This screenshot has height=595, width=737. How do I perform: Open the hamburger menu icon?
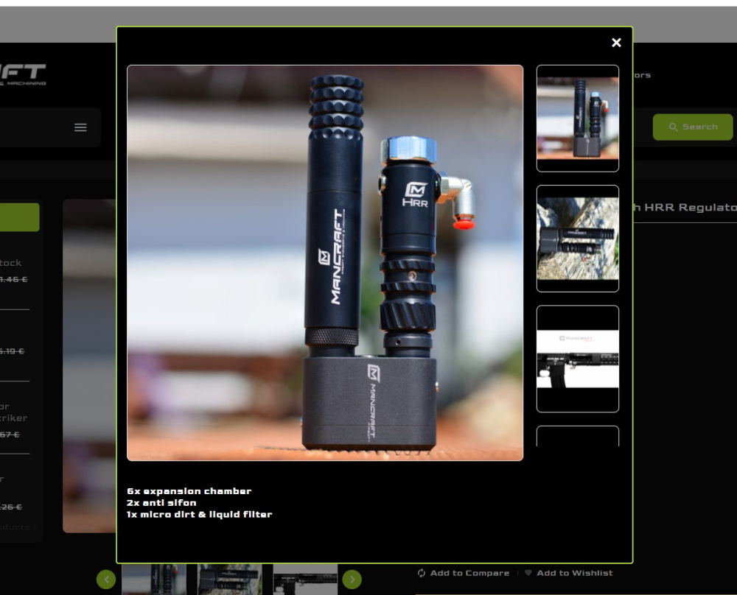coord(80,127)
